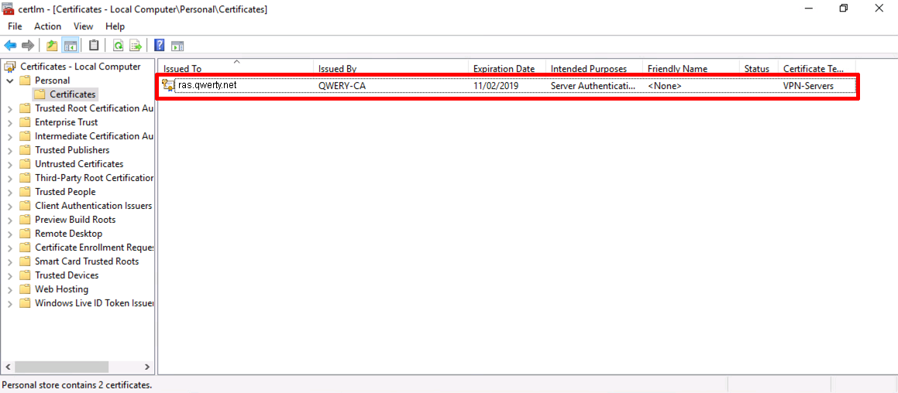Click the VPN-Servers template cell
Image resolution: width=898 pixels, height=393 pixels.
coord(808,86)
